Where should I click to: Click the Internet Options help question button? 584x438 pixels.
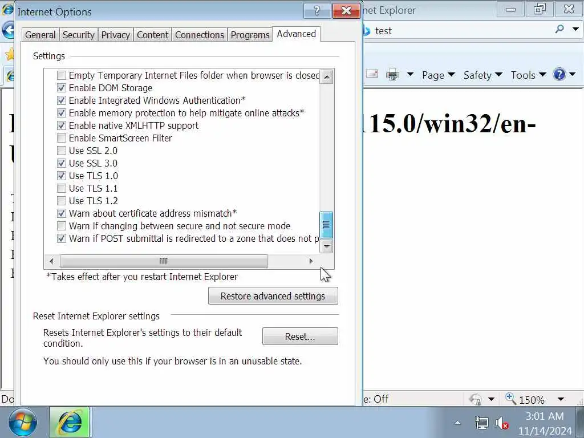coord(317,10)
